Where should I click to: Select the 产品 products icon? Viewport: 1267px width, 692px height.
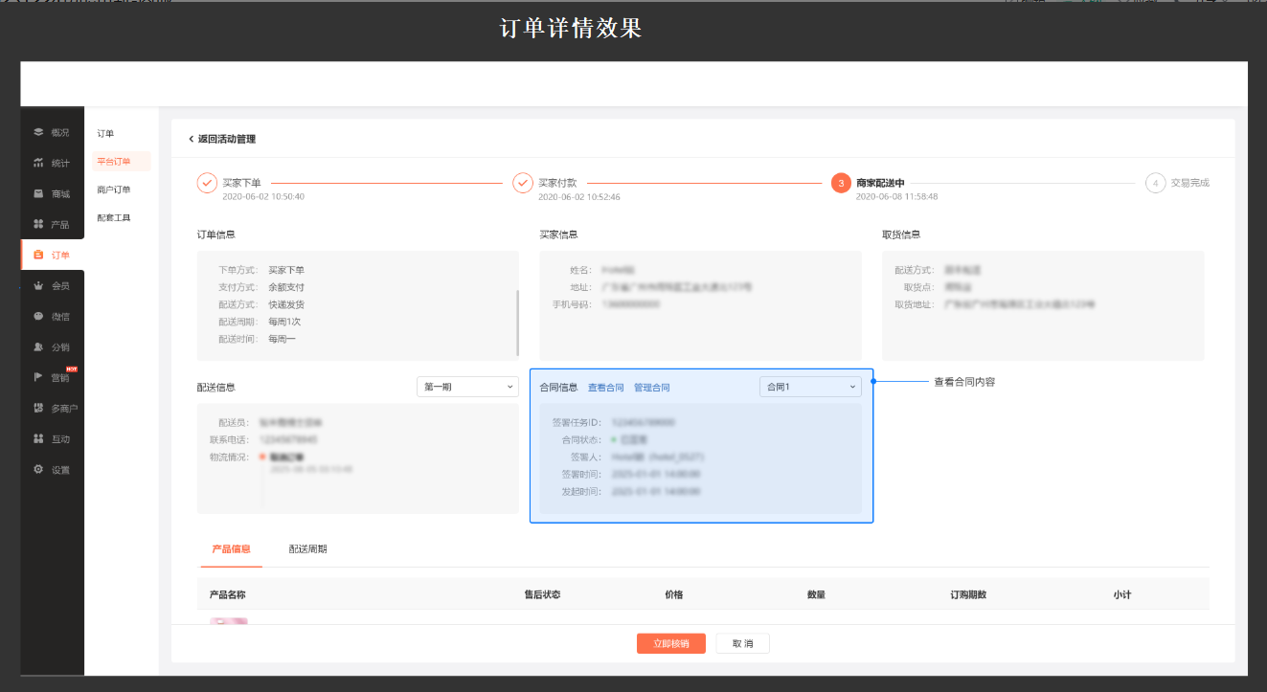(38, 224)
